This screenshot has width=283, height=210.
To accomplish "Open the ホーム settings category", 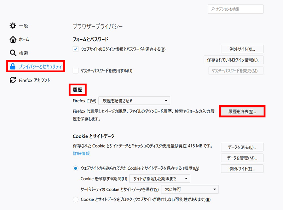I will tap(19, 39).
